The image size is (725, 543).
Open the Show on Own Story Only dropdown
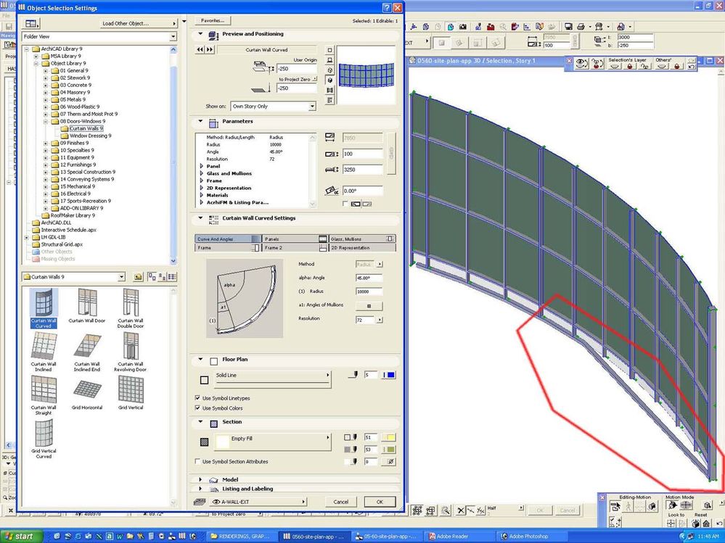coord(273,106)
